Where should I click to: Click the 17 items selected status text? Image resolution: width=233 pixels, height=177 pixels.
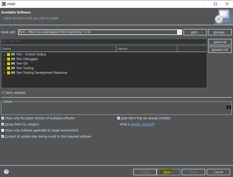(x=13, y=93)
